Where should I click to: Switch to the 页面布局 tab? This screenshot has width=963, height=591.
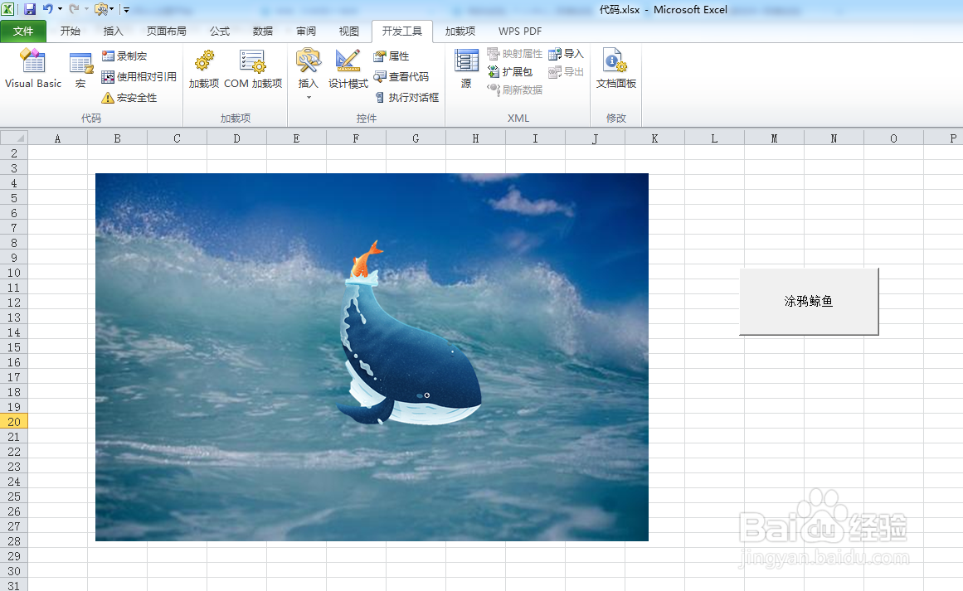click(x=167, y=31)
